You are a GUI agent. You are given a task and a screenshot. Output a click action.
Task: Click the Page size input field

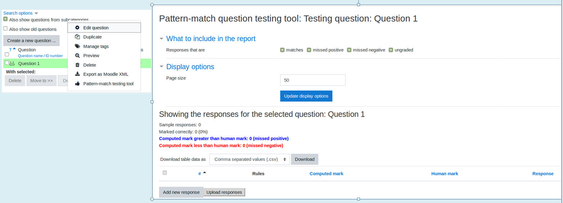pos(313,80)
